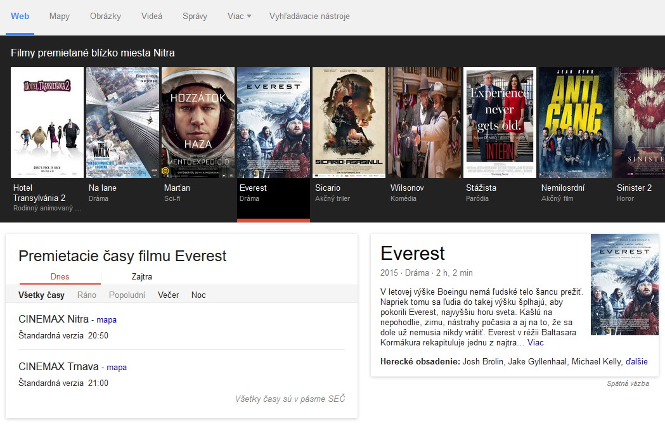Click the CINEMAX Trnava cinema name
Image resolution: width=665 pixels, height=424 pixels.
(x=58, y=366)
